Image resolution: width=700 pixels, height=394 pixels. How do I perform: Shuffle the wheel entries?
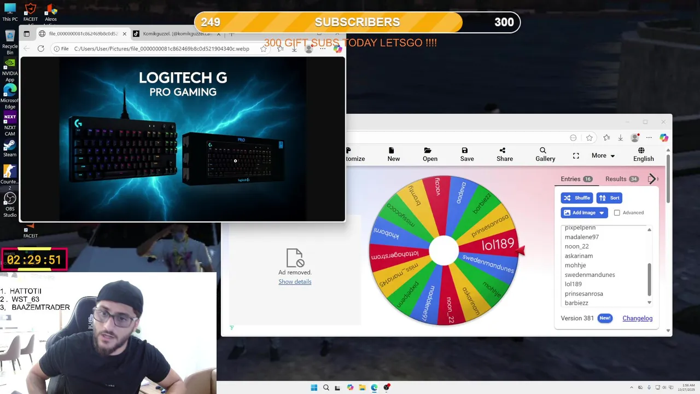coord(577,198)
